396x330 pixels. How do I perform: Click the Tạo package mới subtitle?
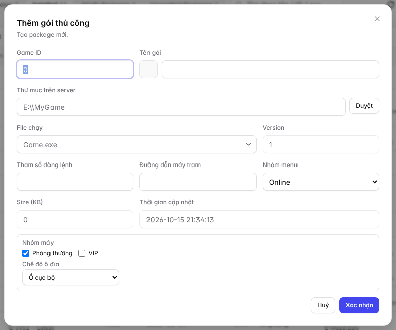point(42,35)
